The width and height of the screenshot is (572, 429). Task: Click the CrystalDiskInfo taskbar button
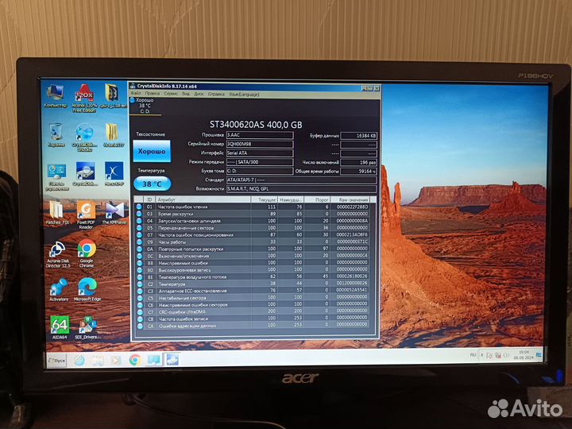(171, 359)
